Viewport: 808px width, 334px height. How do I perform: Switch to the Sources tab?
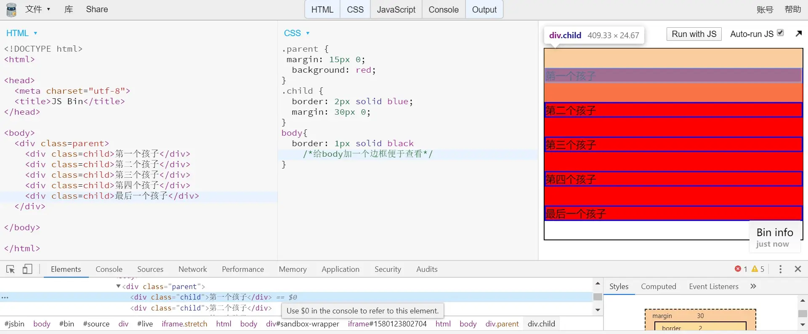(x=150, y=269)
